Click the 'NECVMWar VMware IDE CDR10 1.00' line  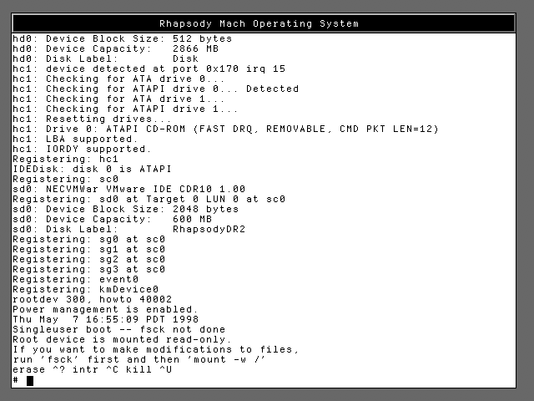coord(129,190)
